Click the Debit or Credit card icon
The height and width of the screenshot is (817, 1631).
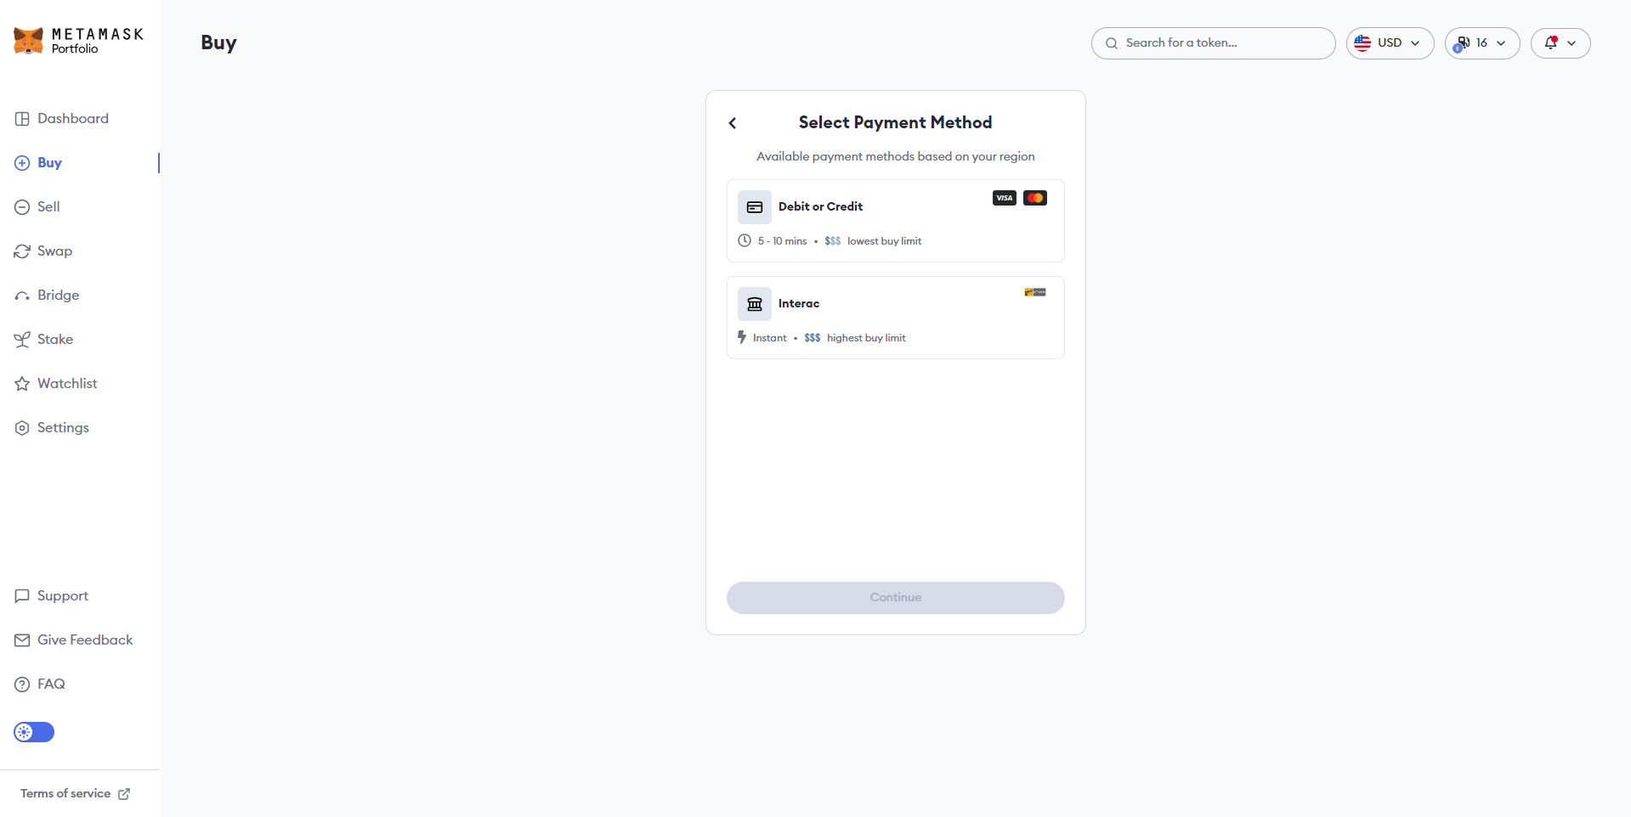(755, 207)
